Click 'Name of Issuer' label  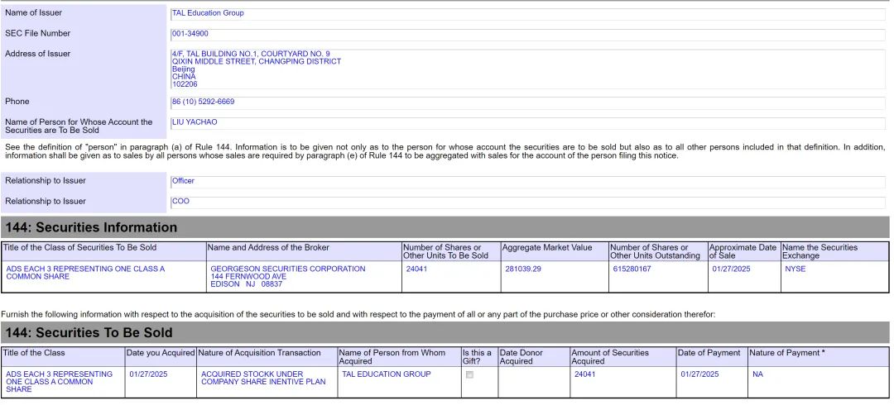(x=34, y=12)
